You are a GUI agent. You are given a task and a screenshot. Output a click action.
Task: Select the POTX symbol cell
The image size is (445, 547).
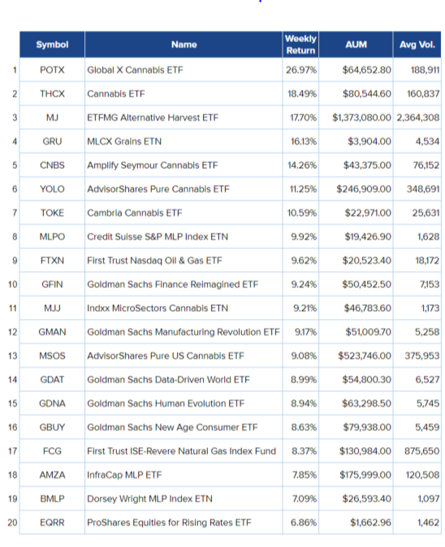click(52, 70)
